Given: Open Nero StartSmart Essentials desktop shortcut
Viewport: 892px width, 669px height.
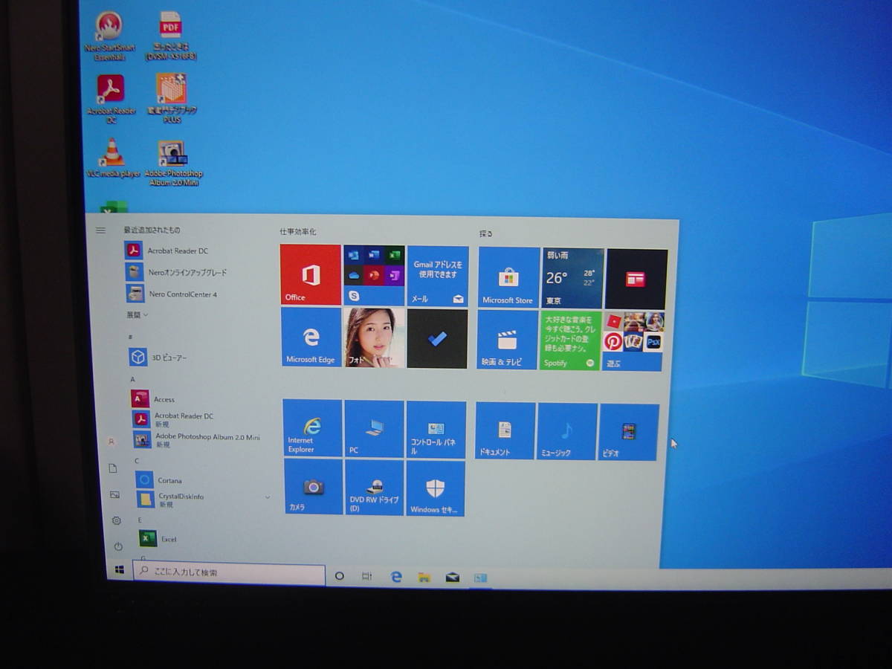Looking at the screenshot, I should tap(109, 36).
